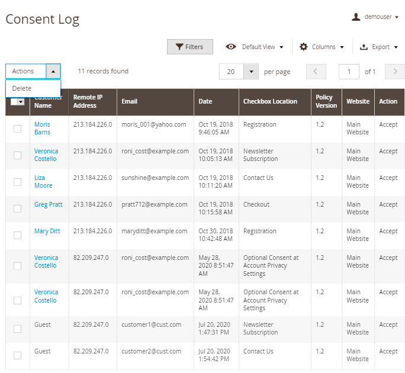The height and width of the screenshot is (373, 405).
Task: Expand the select-all checkbox dropdown arrow
Action: pyautogui.click(x=21, y=102)
